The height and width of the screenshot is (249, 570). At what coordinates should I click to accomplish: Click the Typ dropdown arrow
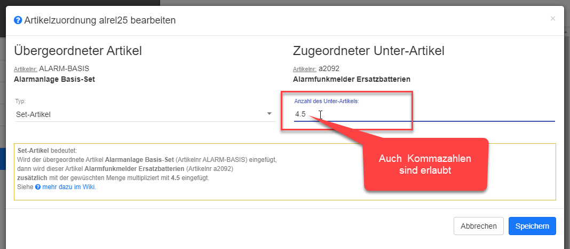tap(270, 114)
